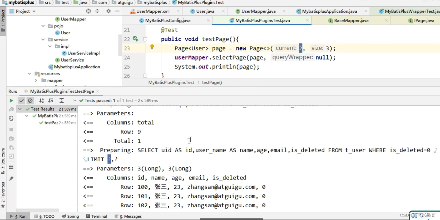The height and width of the screenshot is (220, 440).
Task: Close BaseMapper.java tab
Action: click(x=386, y=20)
